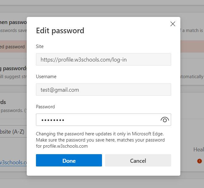Click the Username label text
This screenshot has height=188, width=204.
(x=46, y=77)
